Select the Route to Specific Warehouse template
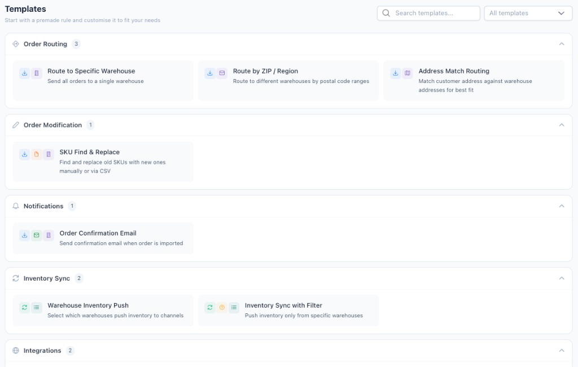578x367 pixels. tap(102, 81)
